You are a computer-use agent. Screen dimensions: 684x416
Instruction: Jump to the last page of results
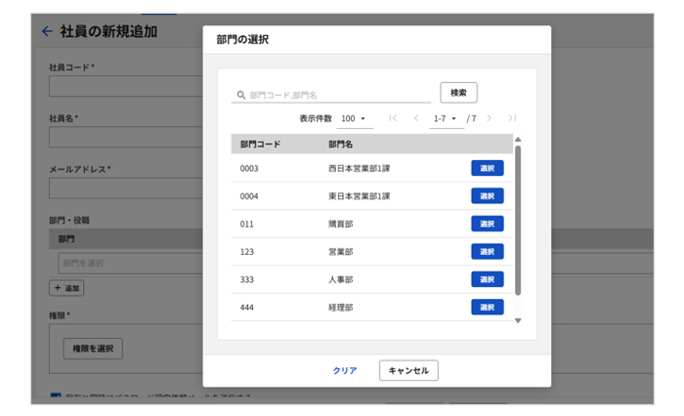pos(512,118)
